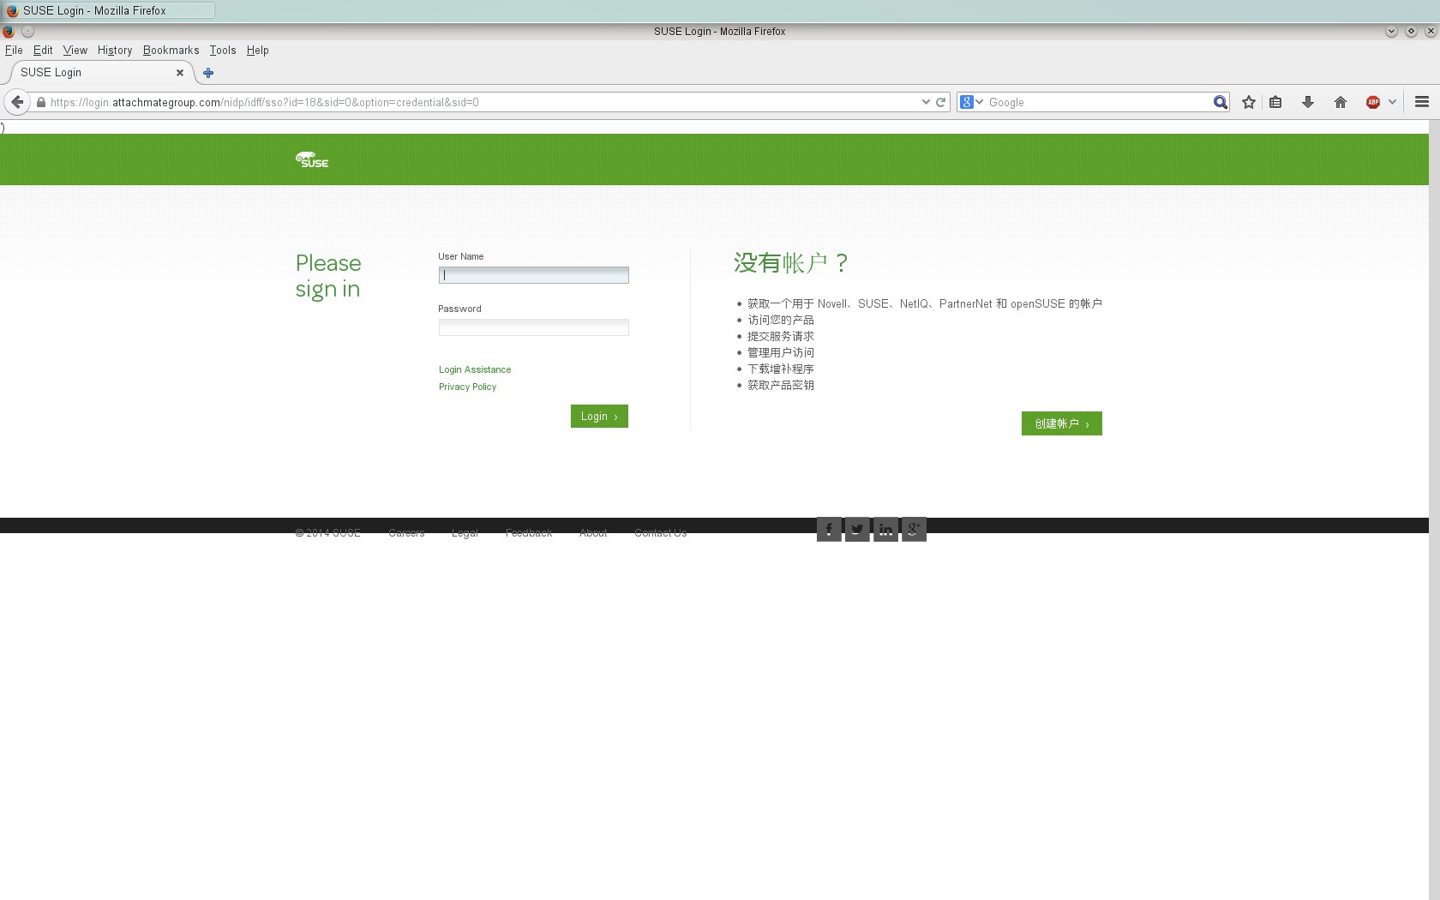Open a new tab with the plus icon
Screen dimensions: 1440x900
pos(208,73)
